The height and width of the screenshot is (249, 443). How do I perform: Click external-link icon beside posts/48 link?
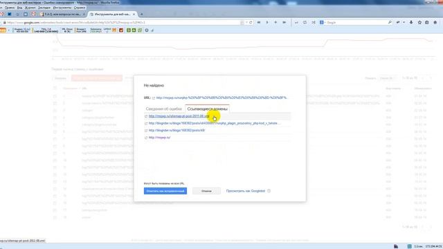click(x=146, y=131)
